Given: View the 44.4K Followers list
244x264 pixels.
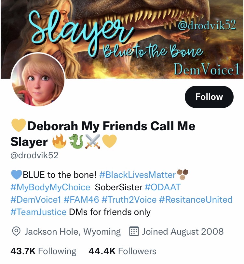Looking at the screenshot, I should 122,251.
